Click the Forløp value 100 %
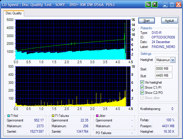This screenshot has width=183, height=139. (170, 120)
